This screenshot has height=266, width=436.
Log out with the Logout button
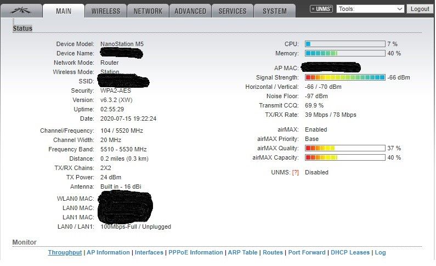(420, 9)
